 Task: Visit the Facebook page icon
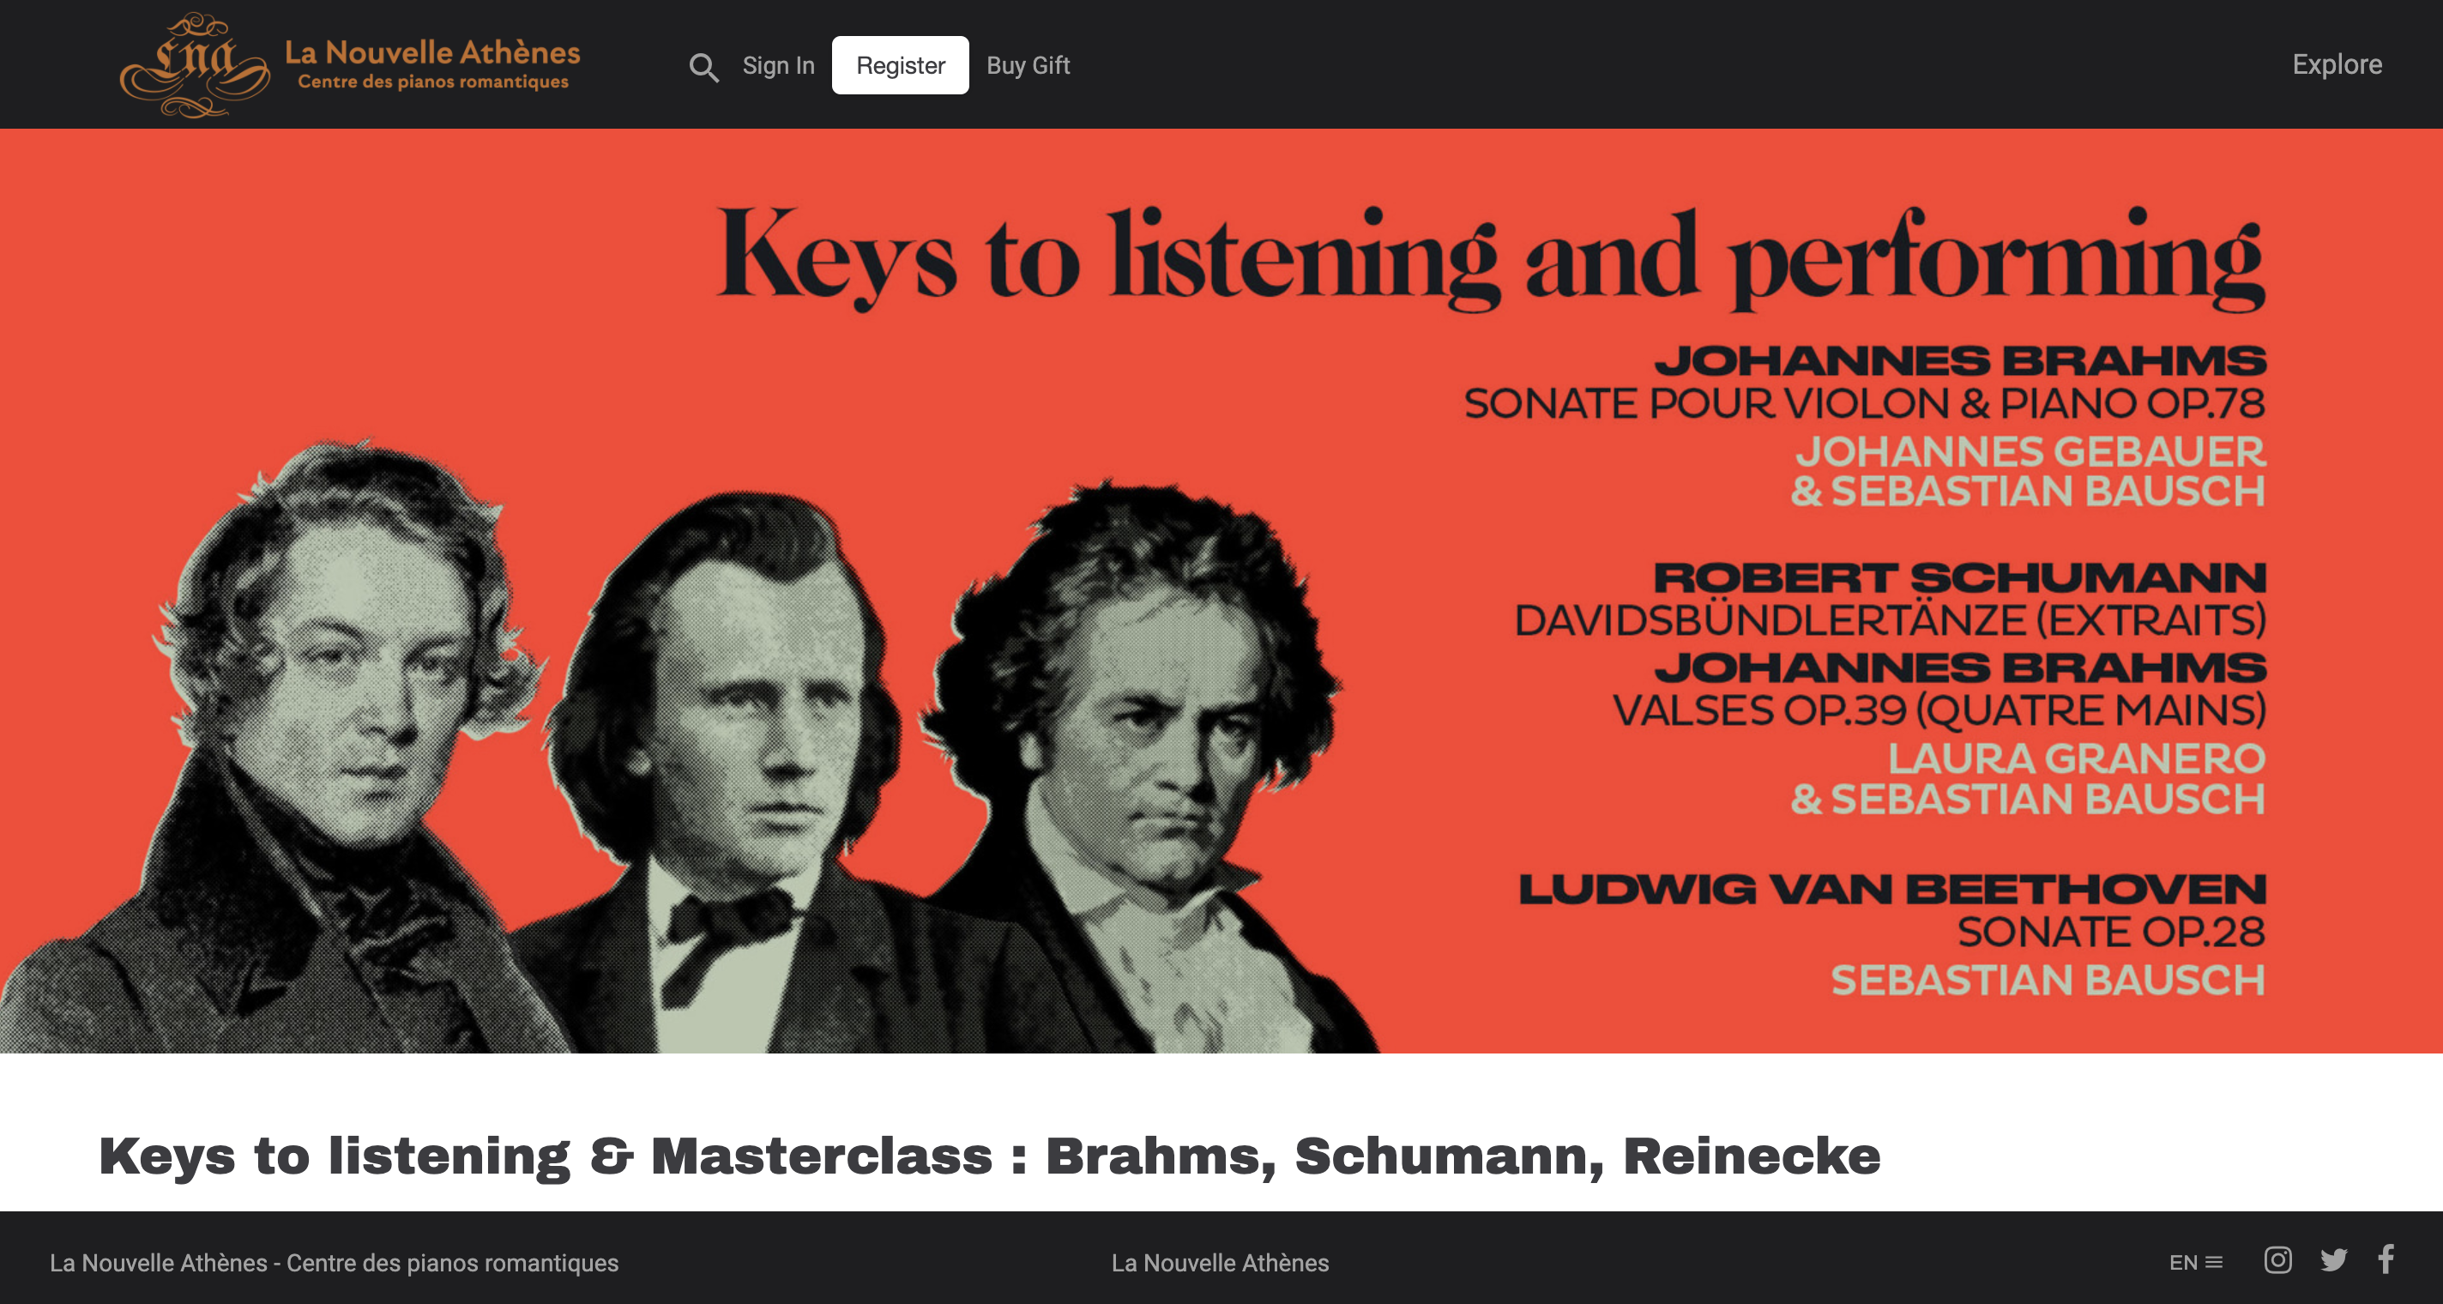(2386, 1259)
